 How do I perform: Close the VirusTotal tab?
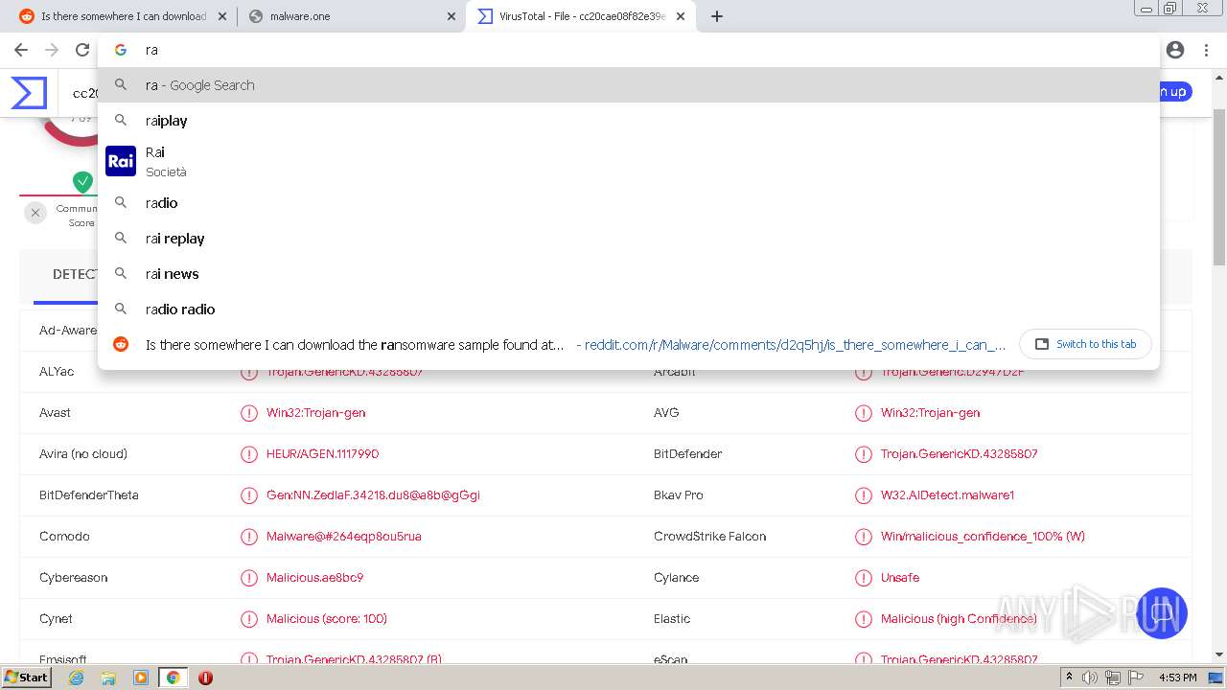click(x=681, y=16)
